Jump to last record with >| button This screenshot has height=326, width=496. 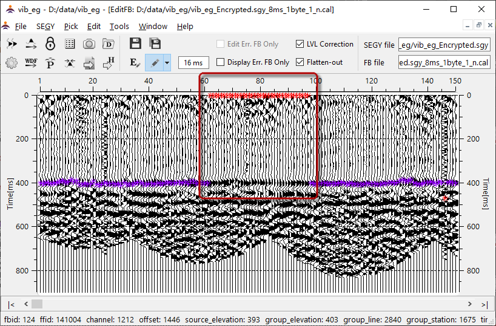tap(484, 305)
